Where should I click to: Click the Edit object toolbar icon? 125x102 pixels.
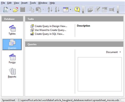[98, 9]
